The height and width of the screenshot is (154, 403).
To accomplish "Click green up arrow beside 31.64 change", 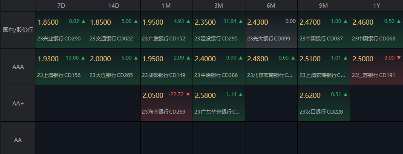I will point(241,22).
